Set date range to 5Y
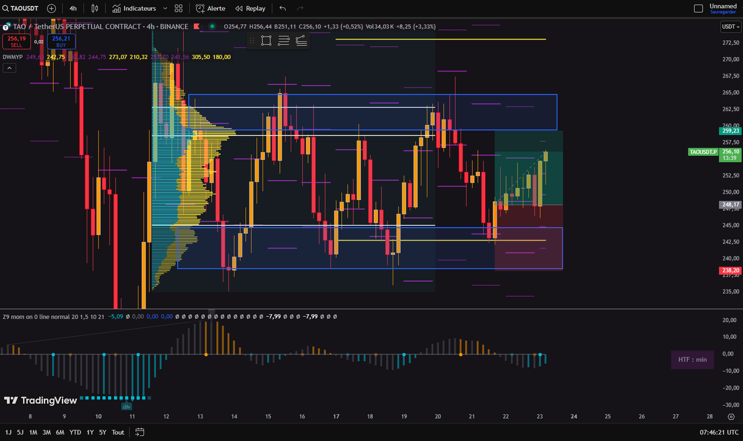 pos(103,432)
